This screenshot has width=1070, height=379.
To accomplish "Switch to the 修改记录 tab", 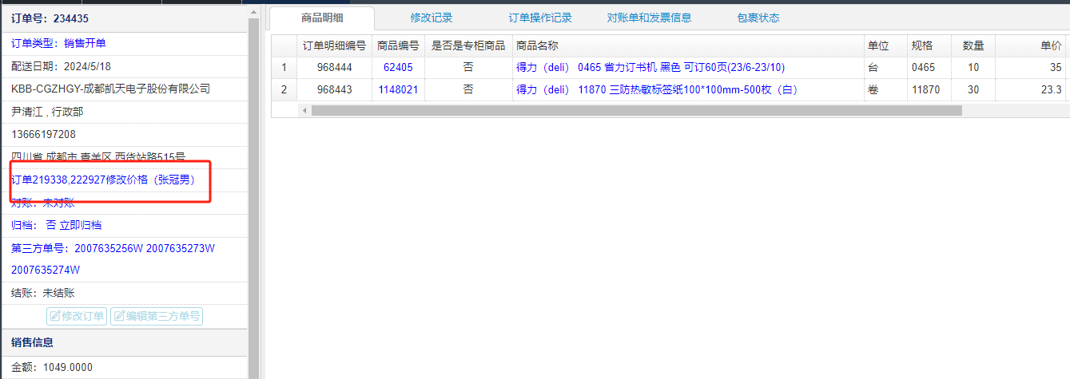I will [x=432, y=18].
